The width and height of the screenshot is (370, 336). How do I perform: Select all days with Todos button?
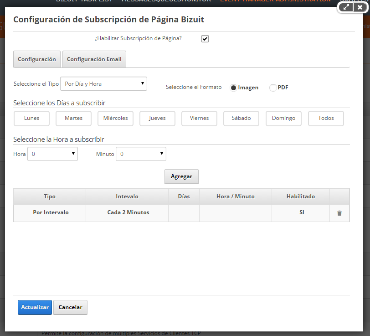click(326, 118)
